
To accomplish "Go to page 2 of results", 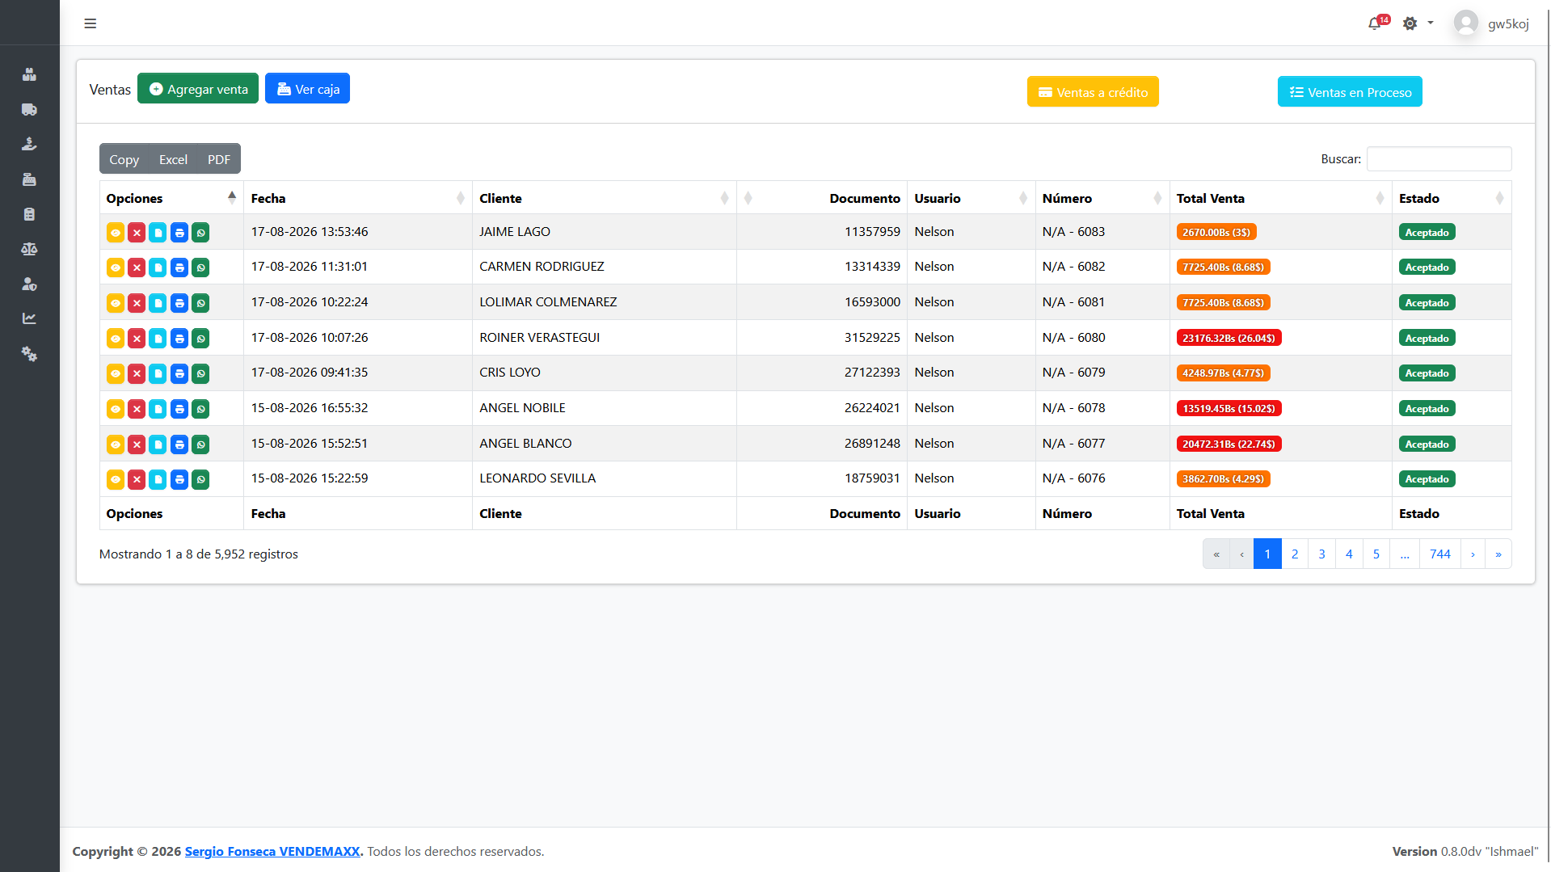I will coord(1295,554).
